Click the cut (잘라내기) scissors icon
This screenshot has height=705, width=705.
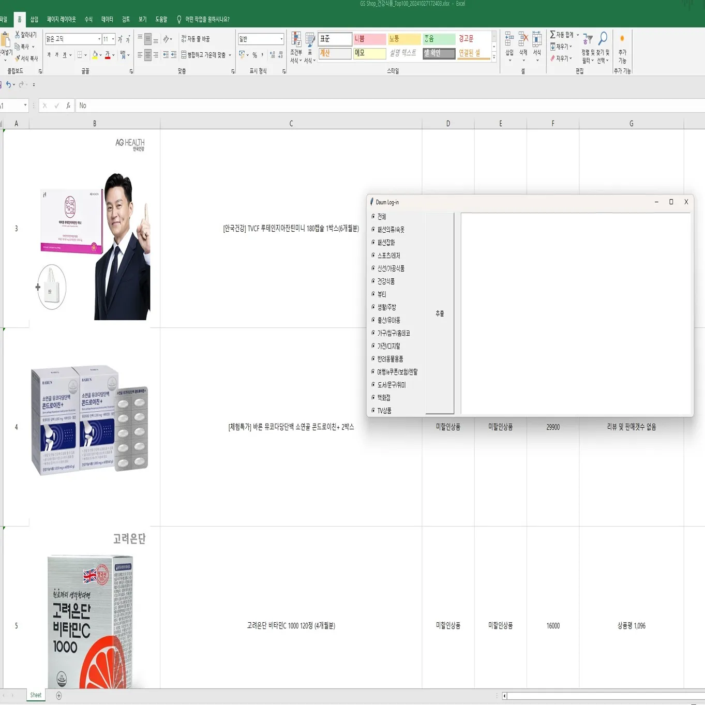coord(18,35)
